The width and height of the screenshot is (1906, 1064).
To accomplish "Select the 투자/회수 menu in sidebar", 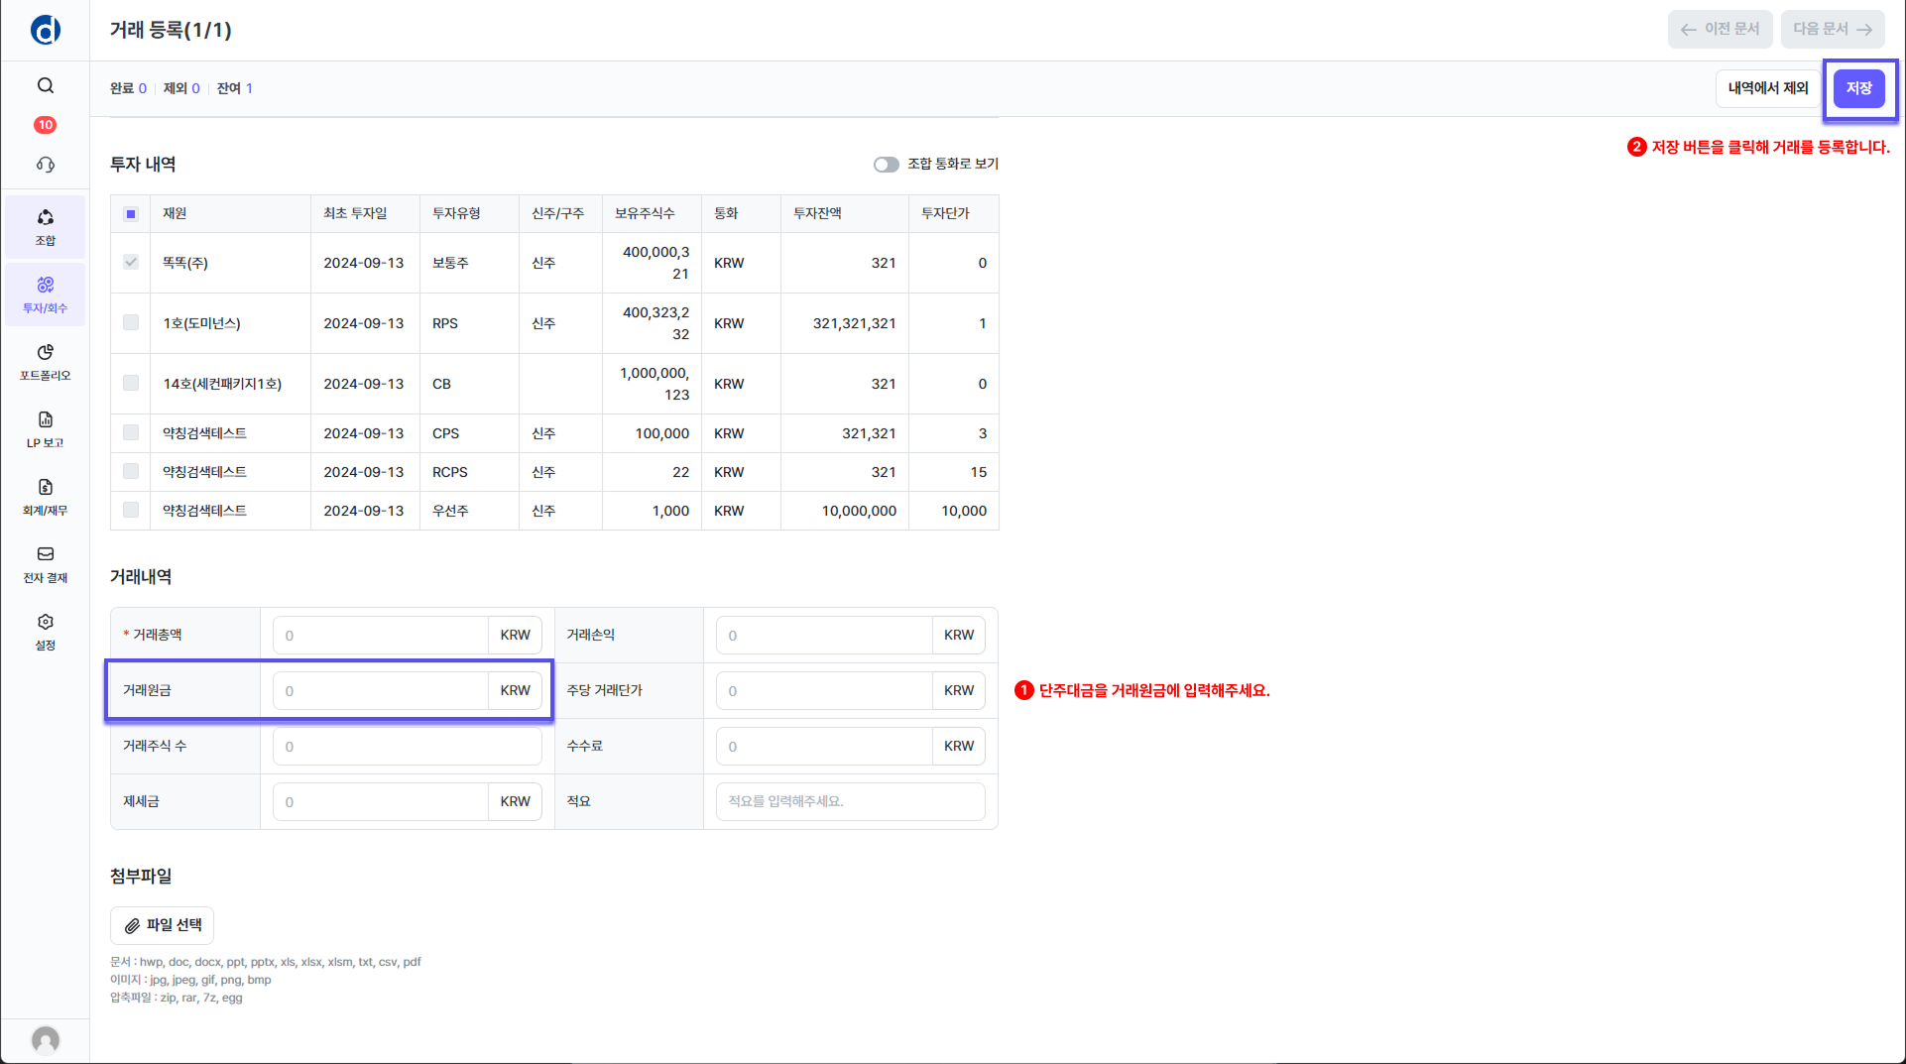I will tap(46, 295).
